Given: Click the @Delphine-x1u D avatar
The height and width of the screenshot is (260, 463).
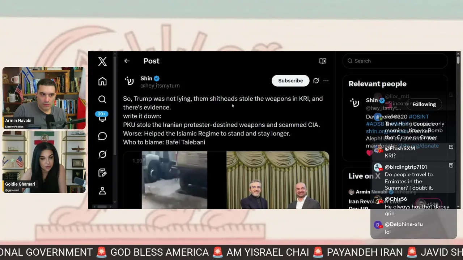Looking at the screenshot, I should click(378, 225).
